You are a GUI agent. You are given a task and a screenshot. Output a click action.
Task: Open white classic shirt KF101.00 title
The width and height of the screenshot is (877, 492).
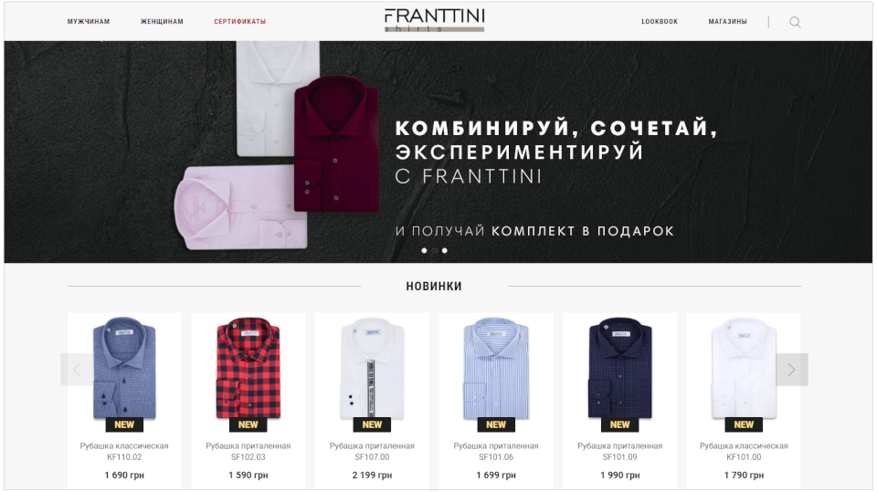744,451
